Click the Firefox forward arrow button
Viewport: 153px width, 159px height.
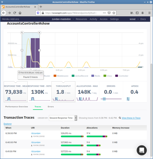(9, 13)
